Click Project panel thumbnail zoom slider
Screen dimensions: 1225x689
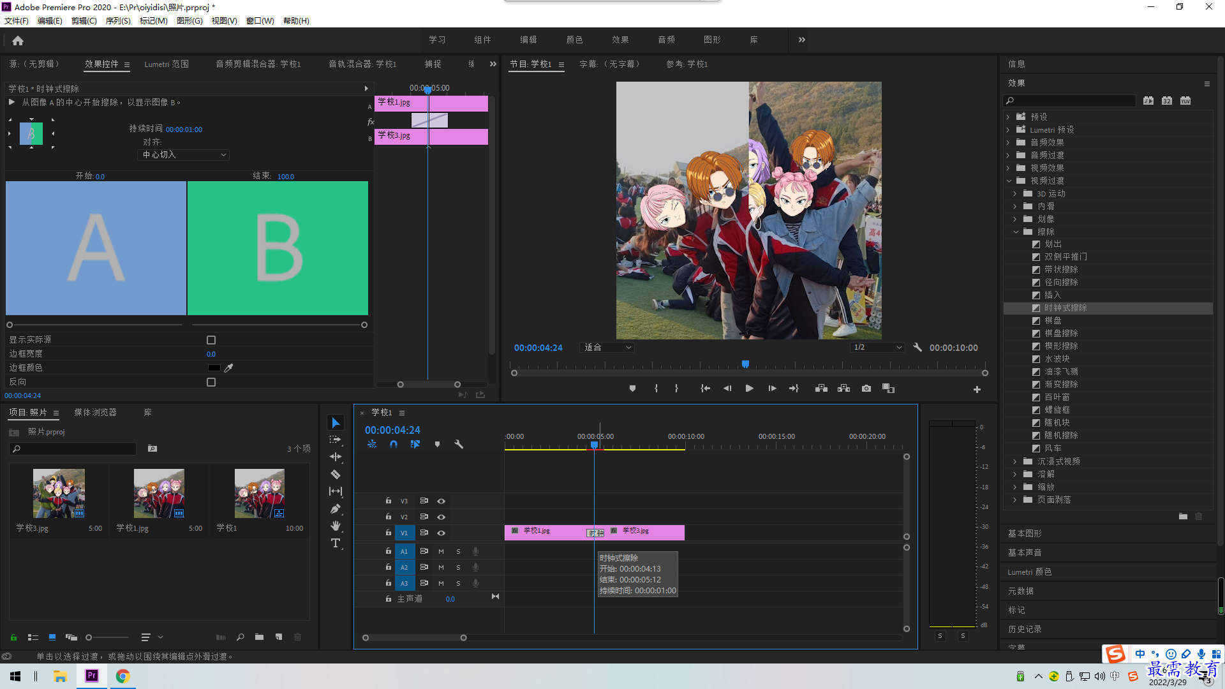point(108,637)
